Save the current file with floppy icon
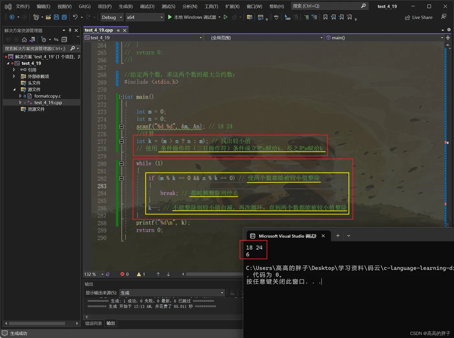This screenshot has width=454, height=338. coord(56,17)
